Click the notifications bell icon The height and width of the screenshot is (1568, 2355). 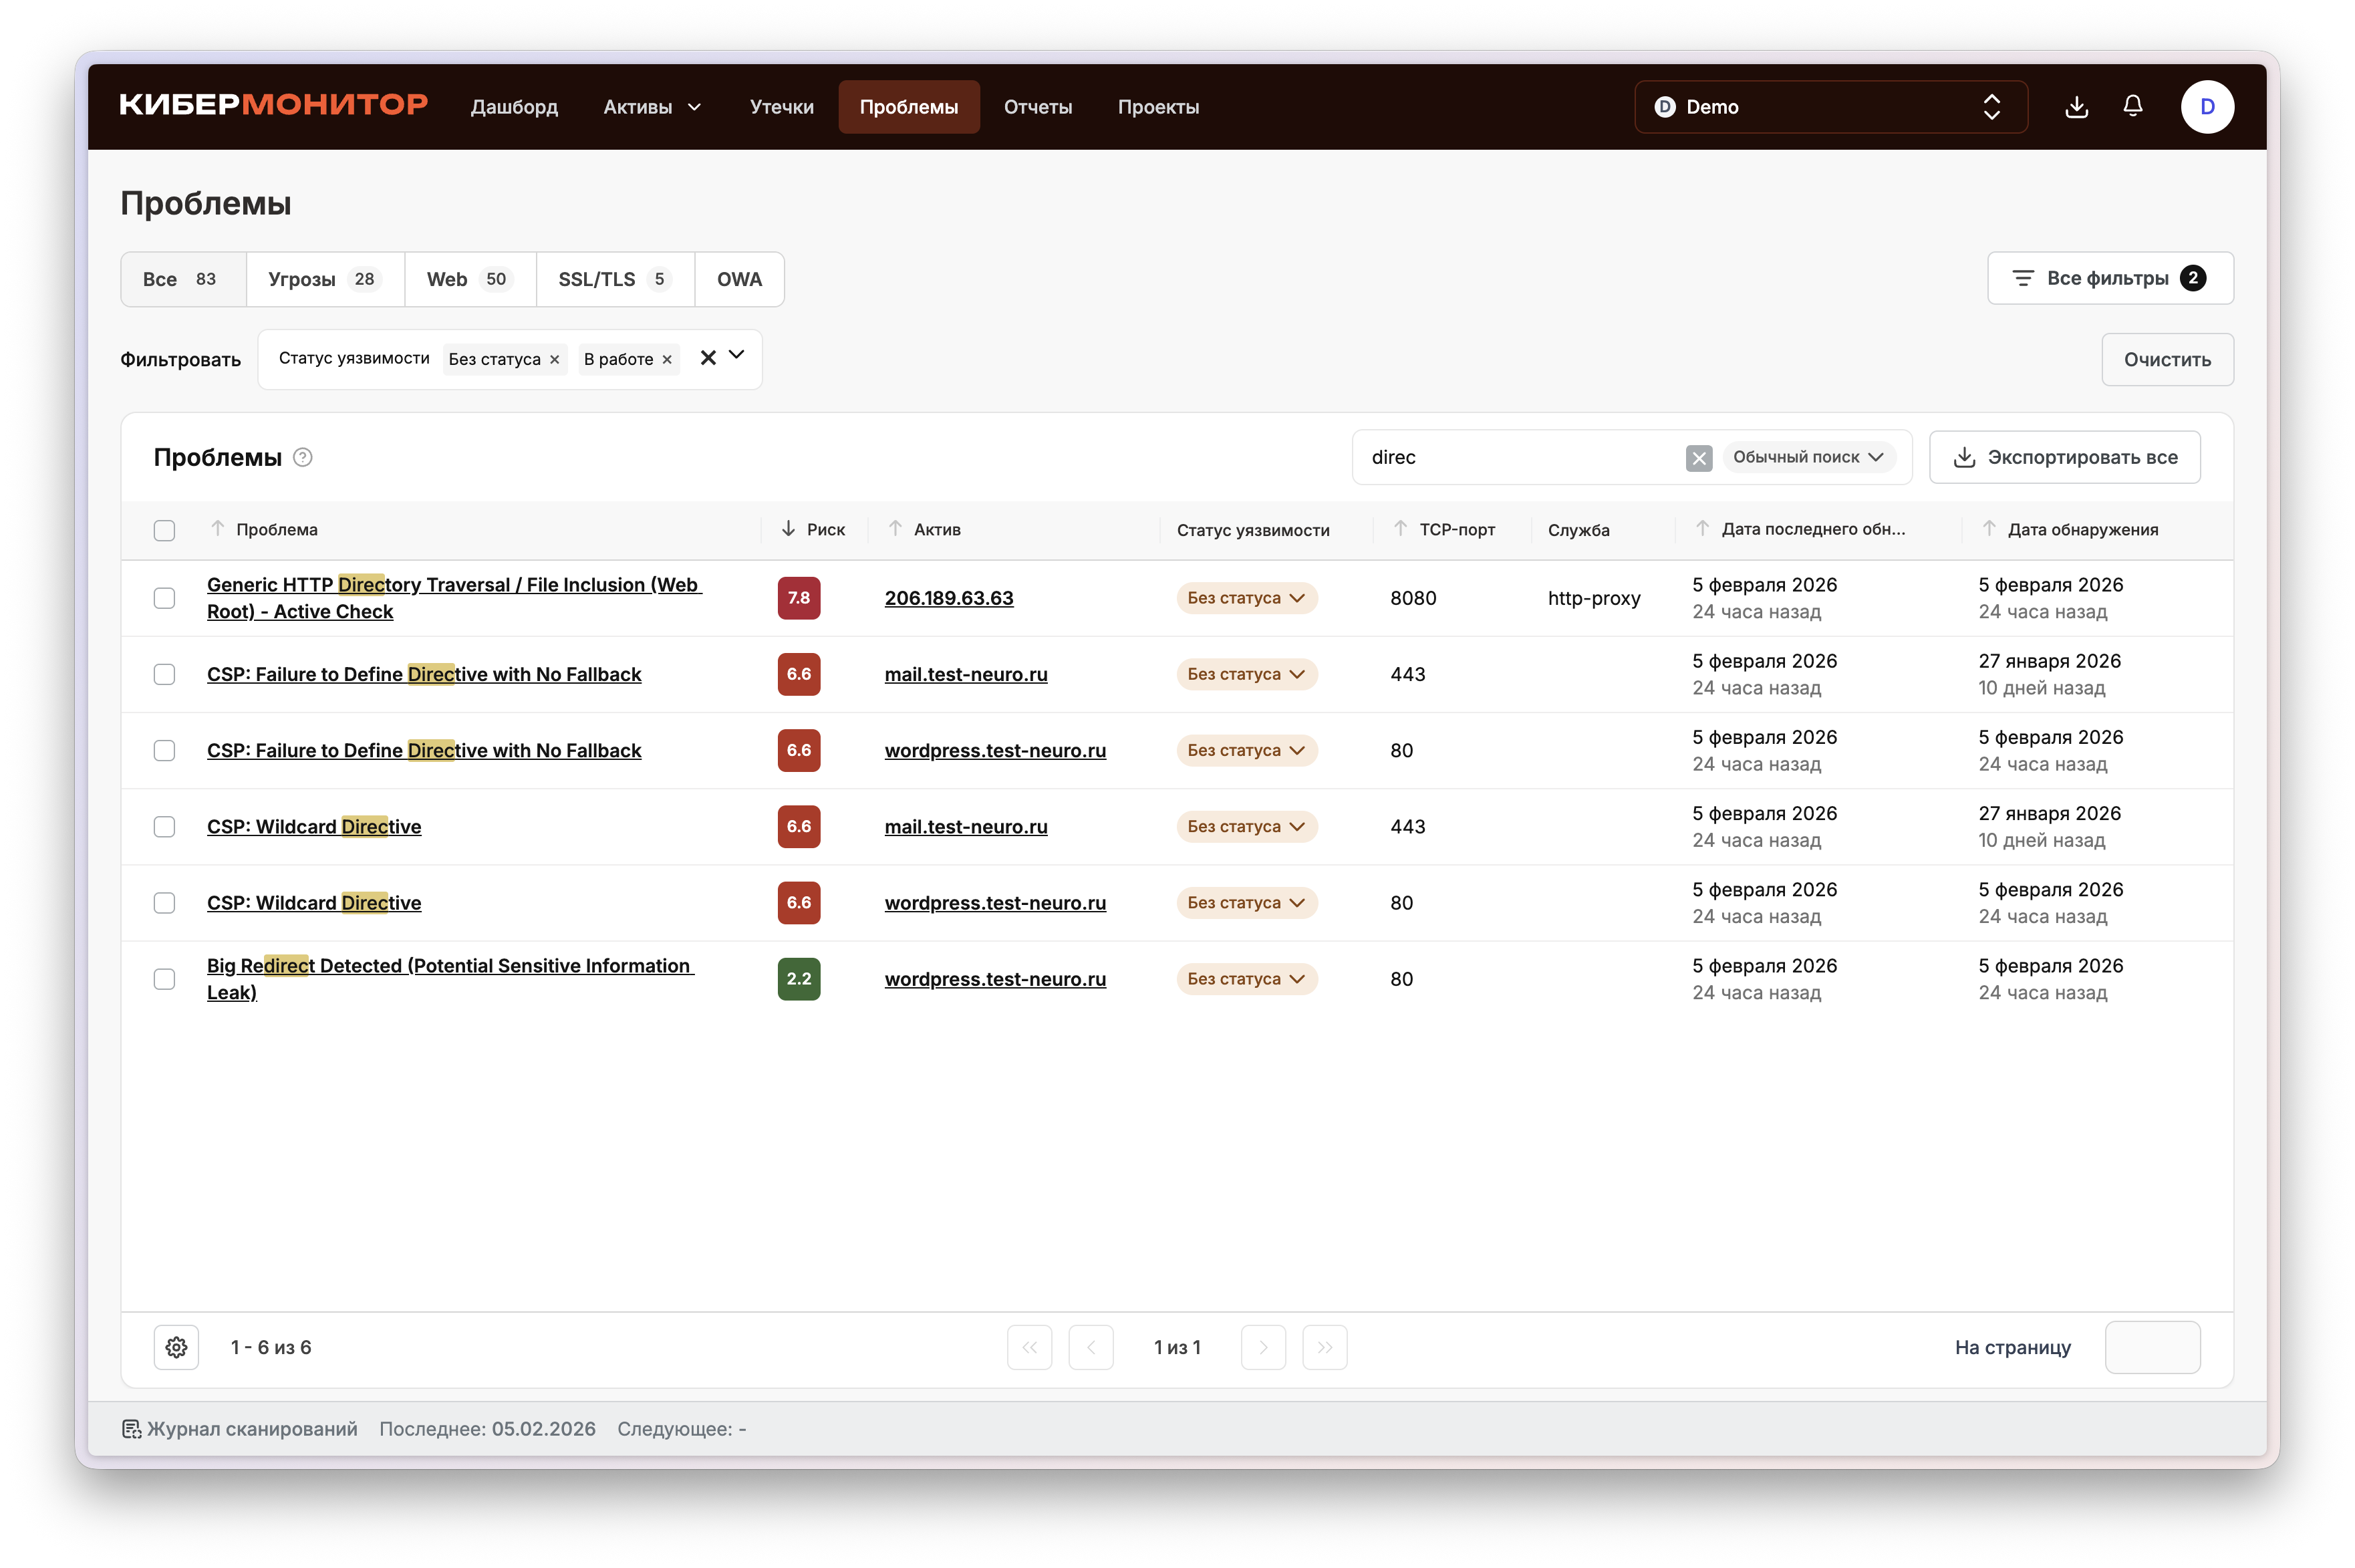tap(2132, 106)
